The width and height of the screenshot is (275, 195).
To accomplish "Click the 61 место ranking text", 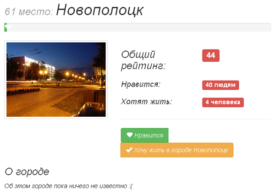I will (x=29, y=12).
